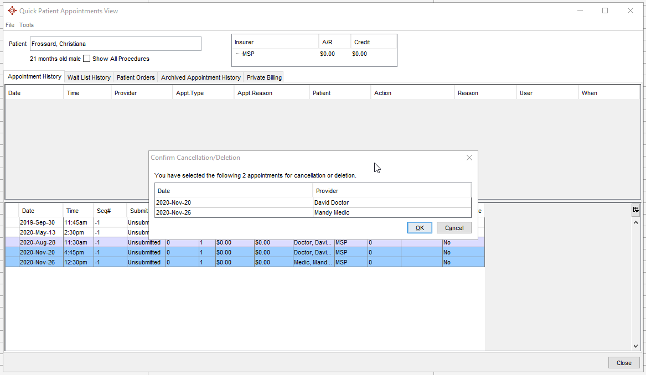
Task: Enable the Show All Procedures checkbox
Action: [x=87, y=59]
